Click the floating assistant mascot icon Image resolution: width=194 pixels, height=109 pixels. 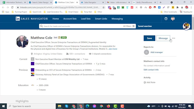[x=186, y=26]
